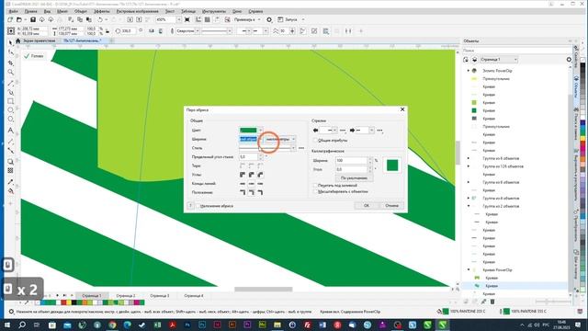Collapse the Группа из 2 объектов item
The width and height of the screenshot is (588, 331).
(468, 206)
